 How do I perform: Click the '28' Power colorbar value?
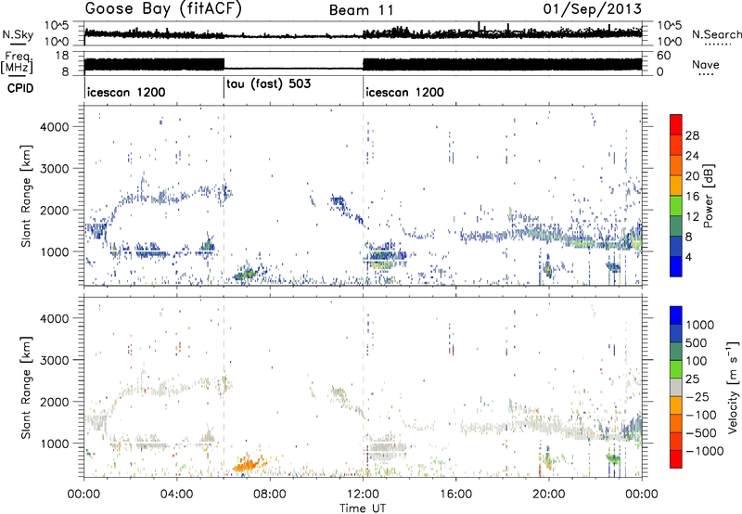point(692,135)
